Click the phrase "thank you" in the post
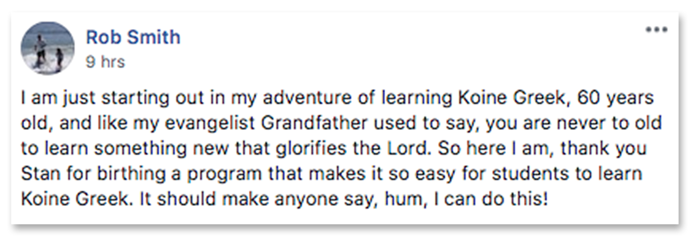Viewport: 700px width, 246px height. (x=604, y=149)
